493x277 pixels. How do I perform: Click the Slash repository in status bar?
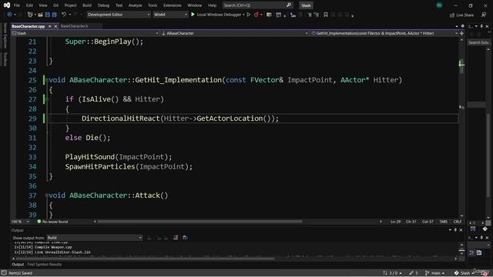[x=464, y=273]
